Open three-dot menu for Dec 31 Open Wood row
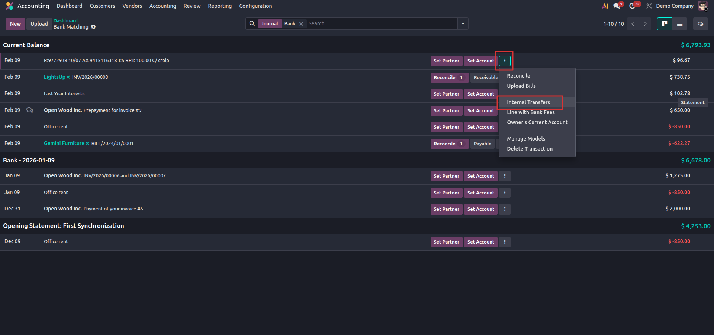 click(x=505, y=209)
